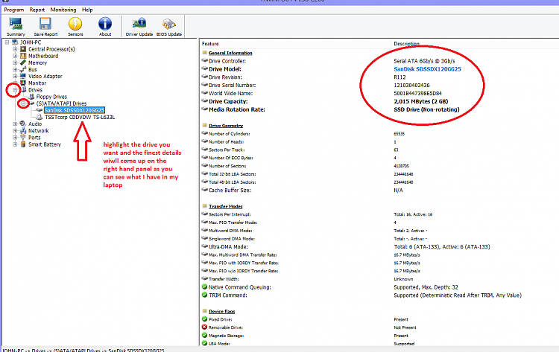This screenshot has height=352, width=559.
Task: Collapse the JOHN-PC root node
Action: pos(7,42)
